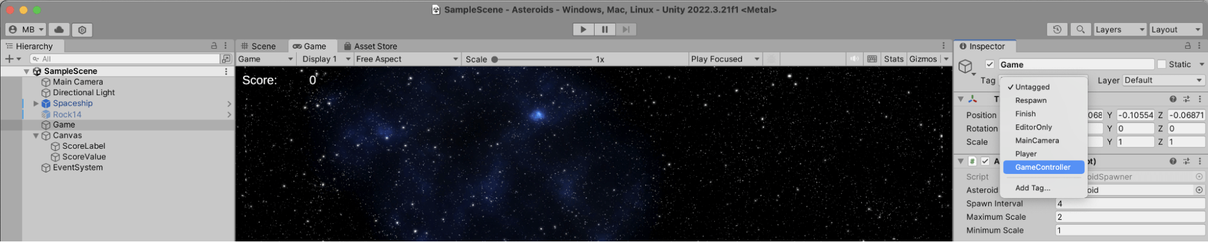Click the Spawn Interval input field

pos(1129,203)
